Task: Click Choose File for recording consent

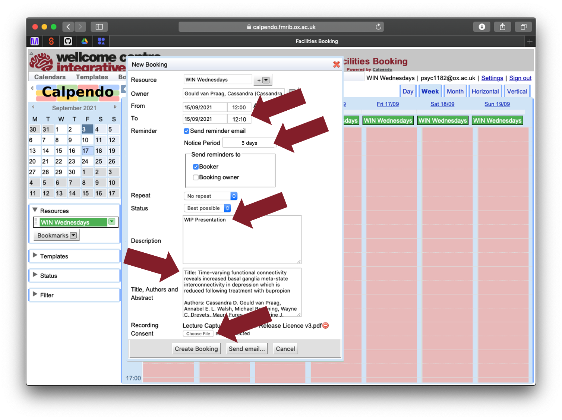Action: (x=198, y=334)
